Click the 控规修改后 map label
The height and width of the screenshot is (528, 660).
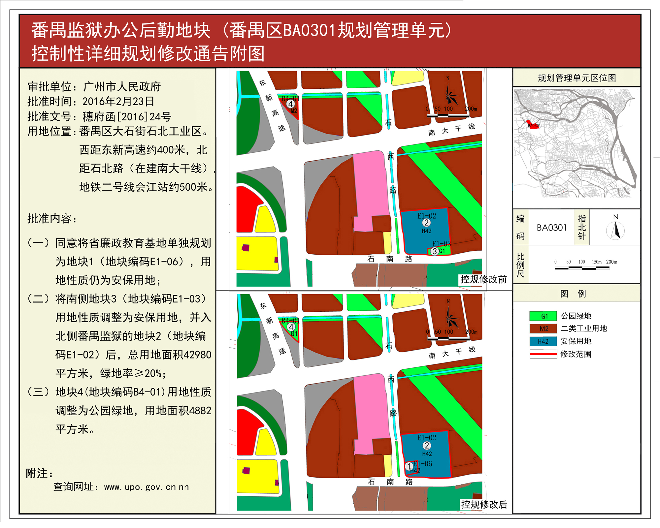pyautogui.click(x=484, y=504)
